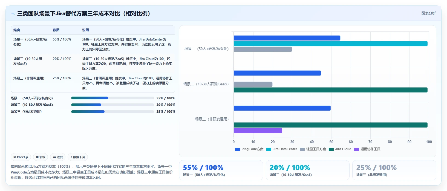Click the y-axis label 场景三（非研发通用）
This screenshot has height=191, width=447.
coord(212,119)
